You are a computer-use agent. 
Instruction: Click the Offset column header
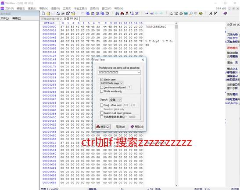[49, 23]
